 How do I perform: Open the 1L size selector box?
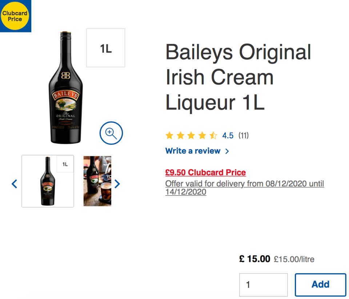pos(105,47)
